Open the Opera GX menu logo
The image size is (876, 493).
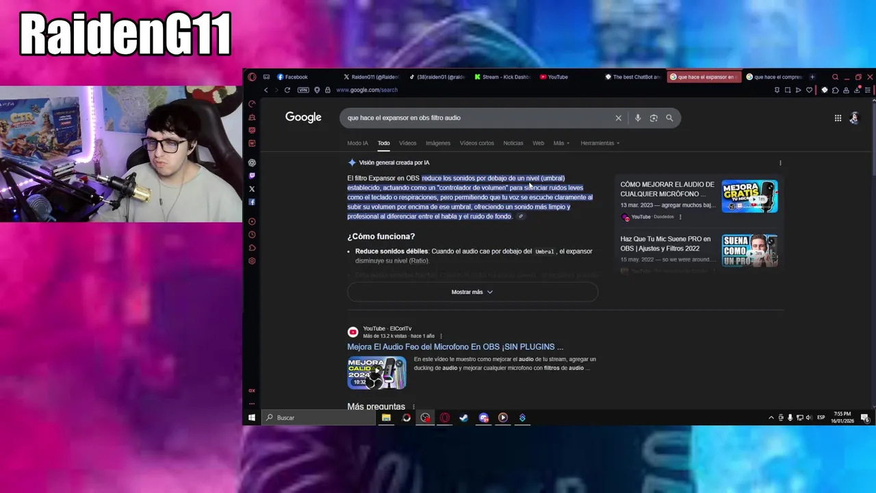[x=252, y=77]
